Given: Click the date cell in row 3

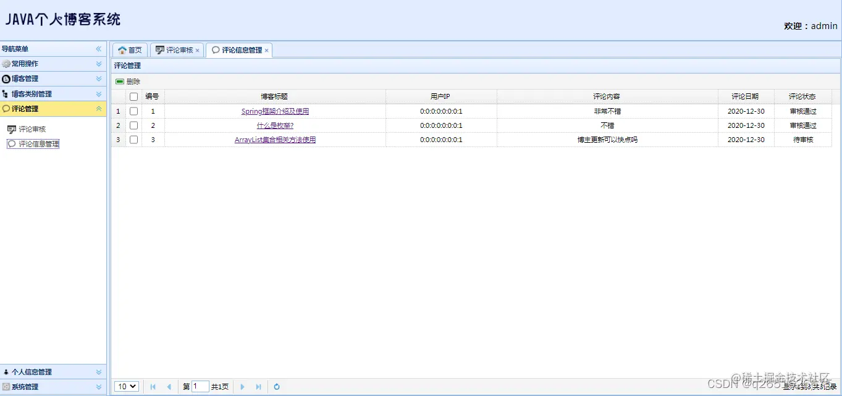Looking at the screenshot, I should [746, 140].
